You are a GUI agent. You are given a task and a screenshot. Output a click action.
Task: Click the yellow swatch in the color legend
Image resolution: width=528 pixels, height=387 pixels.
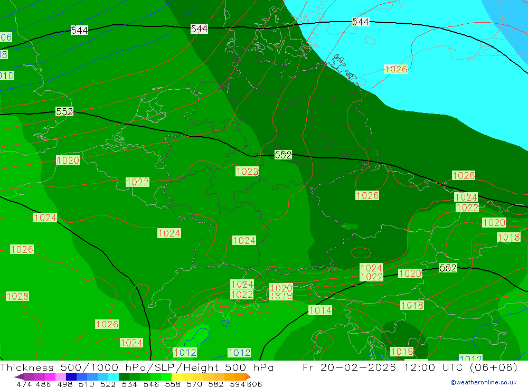(177, 377)
